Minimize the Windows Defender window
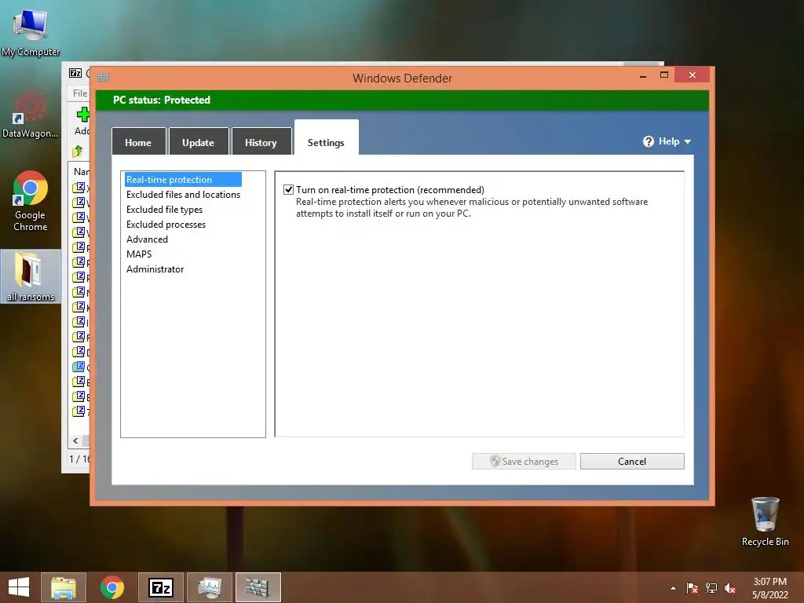 pos(643,75)
